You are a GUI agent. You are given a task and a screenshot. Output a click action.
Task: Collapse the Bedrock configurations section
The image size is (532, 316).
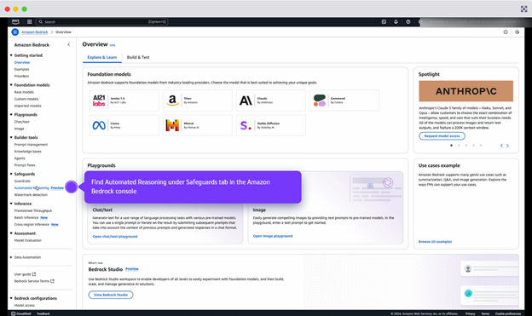click(x=11, y=298)
